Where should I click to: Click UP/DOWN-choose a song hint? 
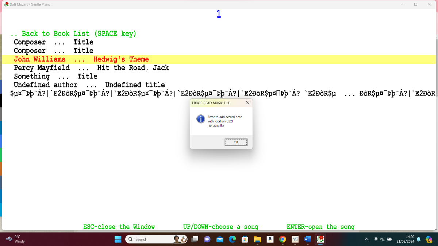pos(220,227)
